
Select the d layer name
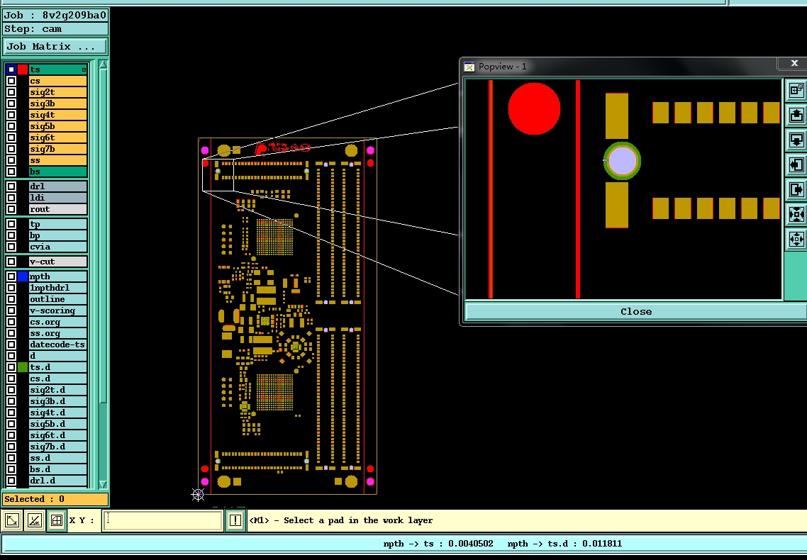(57, 356)
